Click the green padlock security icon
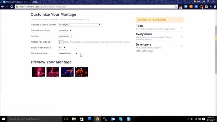Image resolution: width=217 pixels, height=122 pixels. 17,7
